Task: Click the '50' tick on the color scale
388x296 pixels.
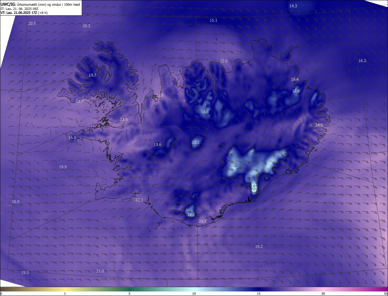Action: click(x=386, y=294)
